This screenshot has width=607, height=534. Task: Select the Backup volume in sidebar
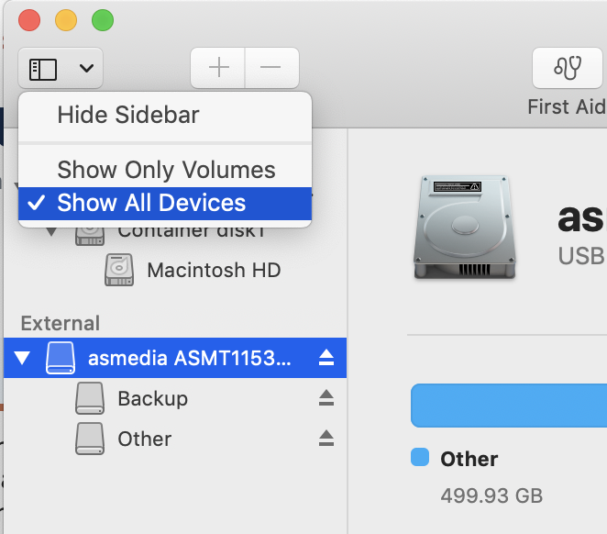(152, 398)
